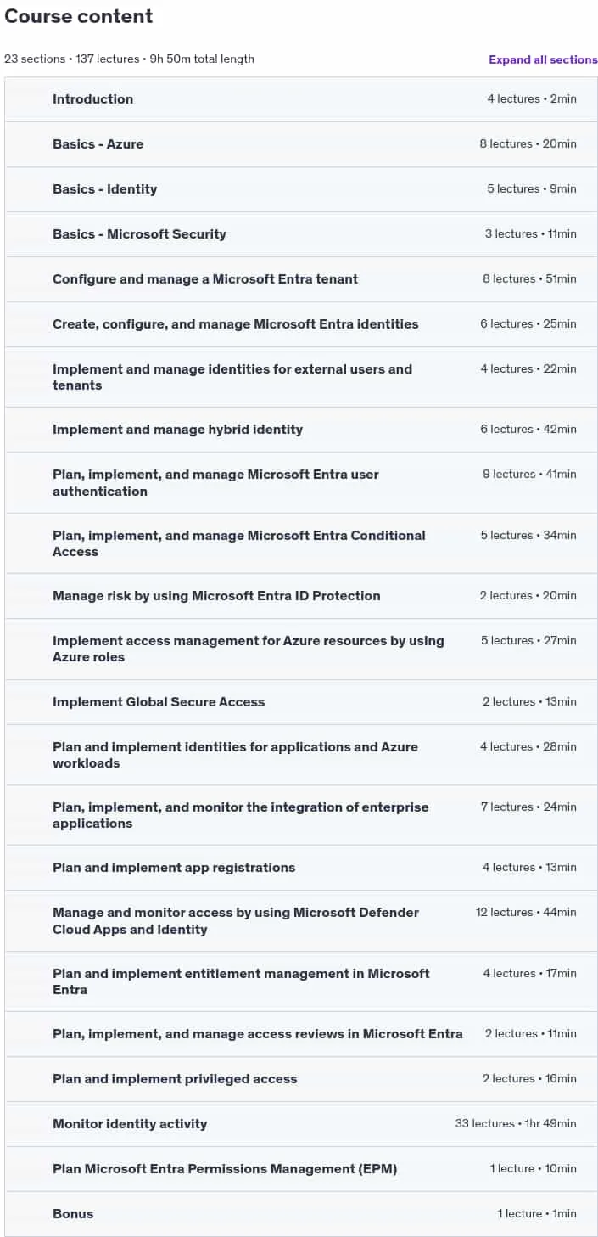Open Microsoft Entra Conditional Access section

[x=301, y=543]
